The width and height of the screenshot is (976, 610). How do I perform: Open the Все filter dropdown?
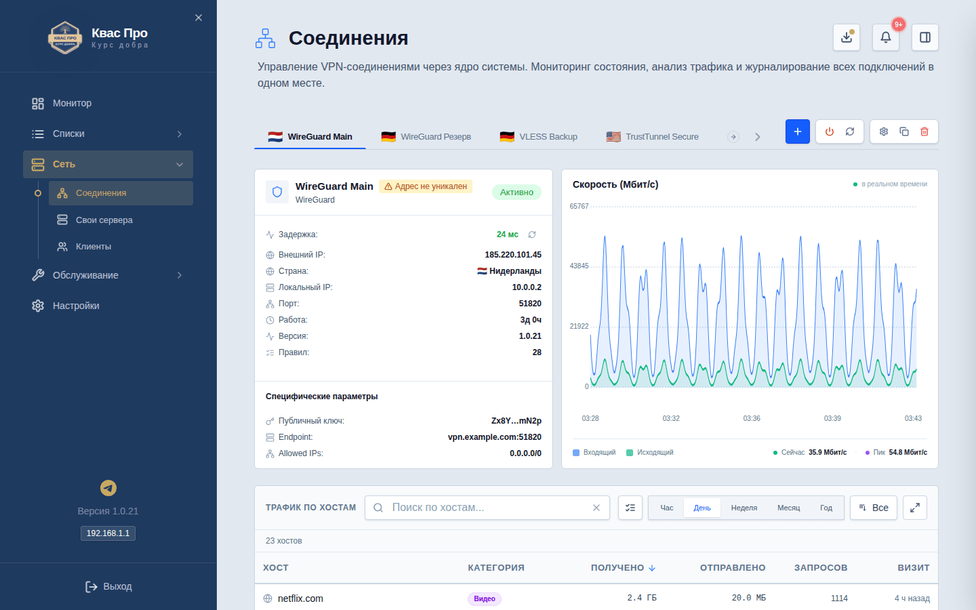coord(874,508)
